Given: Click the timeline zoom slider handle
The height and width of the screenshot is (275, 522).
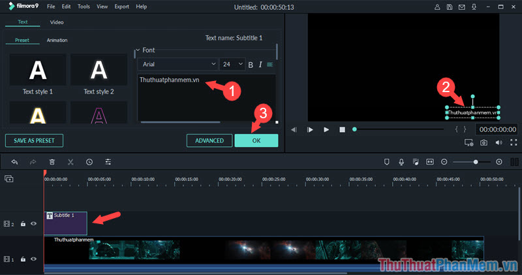Looking at the screenshot, I should point(476,162).
